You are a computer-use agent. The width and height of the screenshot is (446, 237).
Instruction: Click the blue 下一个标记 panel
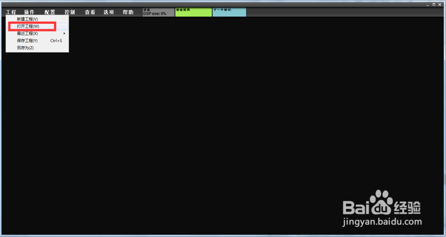[229, 12]
